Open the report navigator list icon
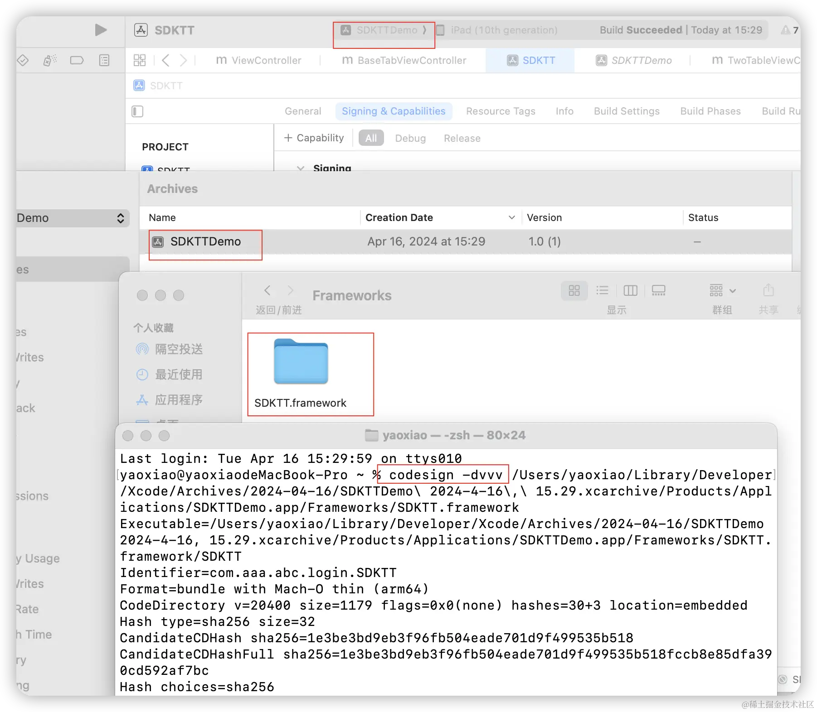Screen dimensions: 817x712 104,60
